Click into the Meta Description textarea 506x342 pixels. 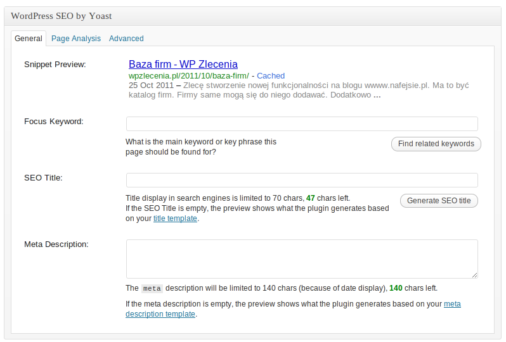(302, 258)
